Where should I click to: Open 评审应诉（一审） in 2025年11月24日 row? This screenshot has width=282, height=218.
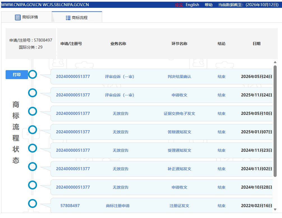click(x=120, y=95)
